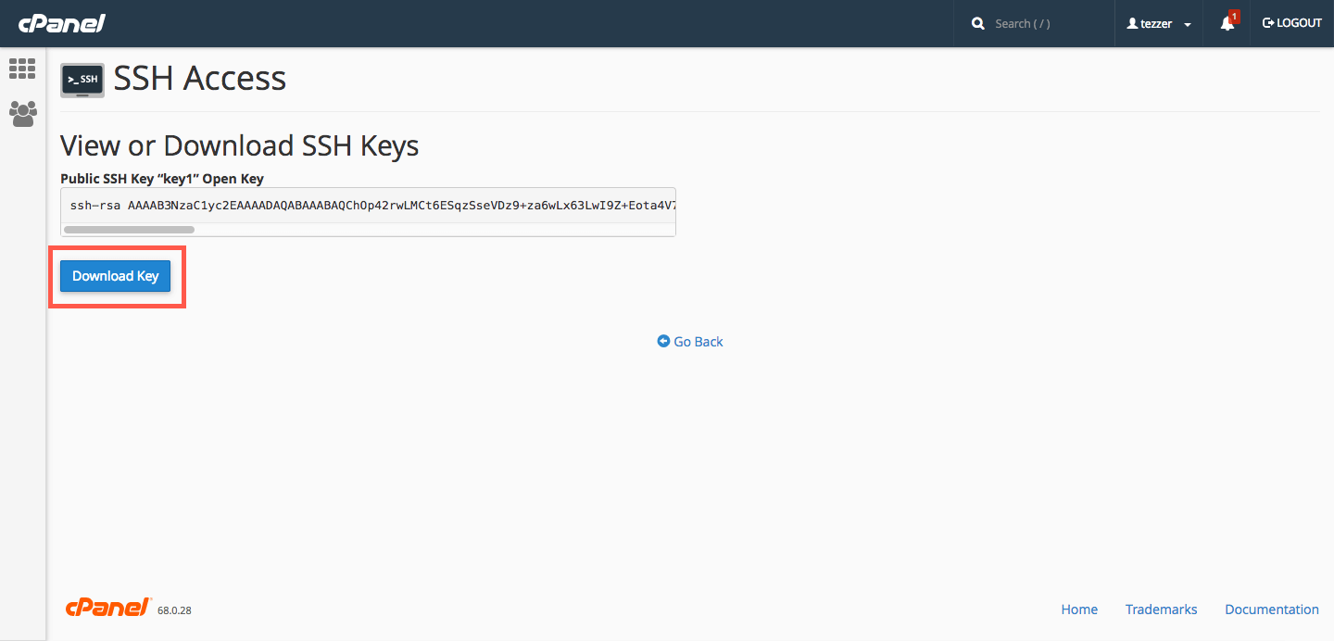Click the SSH terminal icon beside title
The height and width of the screenshot is (641, 1334).
[82, 81]
